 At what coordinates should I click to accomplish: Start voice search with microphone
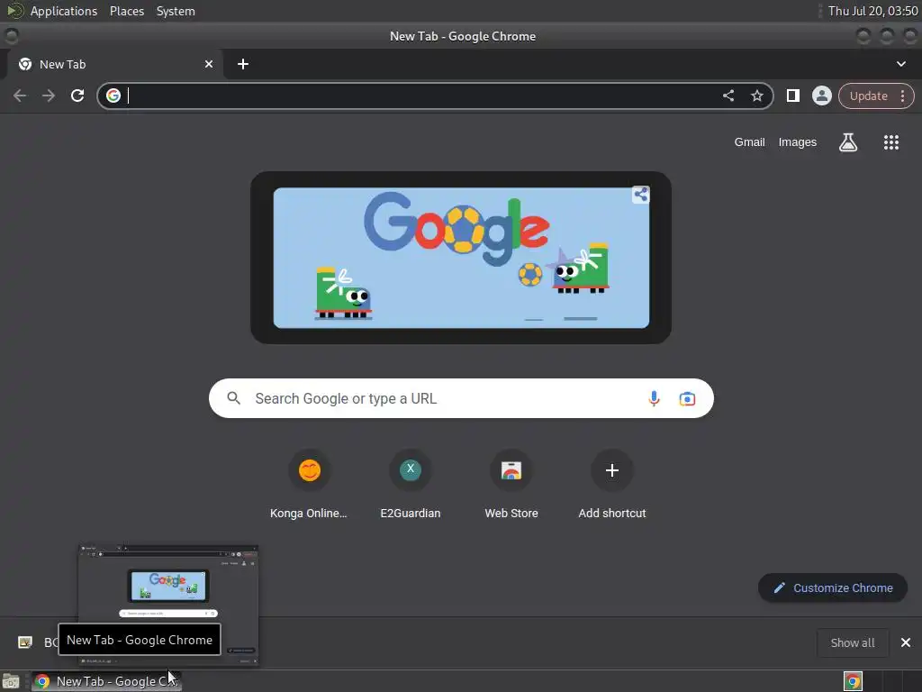(654, 398)
